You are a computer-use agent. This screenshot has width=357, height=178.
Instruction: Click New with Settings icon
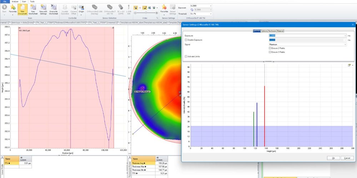pyautogui.click(x=43, y=7)
